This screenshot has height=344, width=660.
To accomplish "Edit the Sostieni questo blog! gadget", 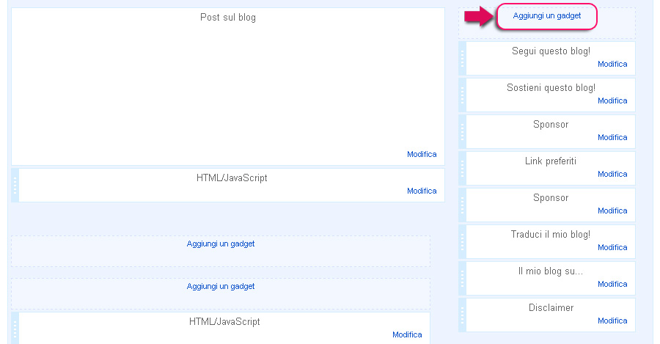I will 612,100.
